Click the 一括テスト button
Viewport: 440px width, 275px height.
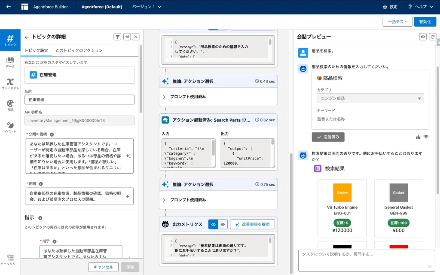pyautogui.click(x=397, y=21)
